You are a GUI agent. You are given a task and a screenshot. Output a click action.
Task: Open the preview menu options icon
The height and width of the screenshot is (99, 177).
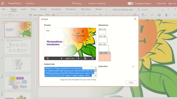click(86, 58)
